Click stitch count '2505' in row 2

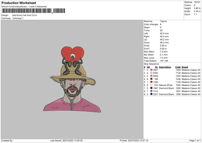(156, 73)
